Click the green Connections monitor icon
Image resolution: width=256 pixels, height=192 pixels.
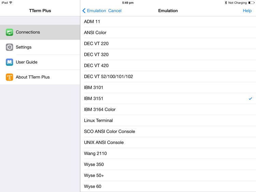[10, 32]
